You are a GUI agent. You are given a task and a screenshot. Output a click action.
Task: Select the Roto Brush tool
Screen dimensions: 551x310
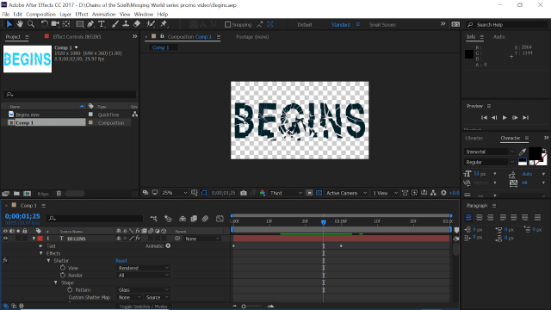[151, 24]
